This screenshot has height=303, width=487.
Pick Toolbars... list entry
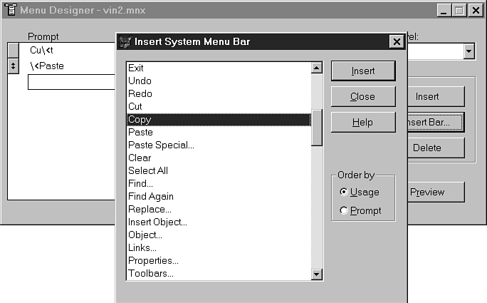[150, 273]
